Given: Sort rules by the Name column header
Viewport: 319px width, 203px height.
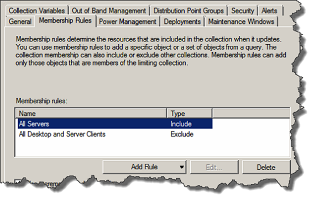Looking at the screenshot, I should (91, 113).
